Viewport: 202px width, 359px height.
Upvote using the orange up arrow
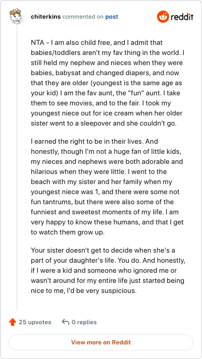[13, 322]
